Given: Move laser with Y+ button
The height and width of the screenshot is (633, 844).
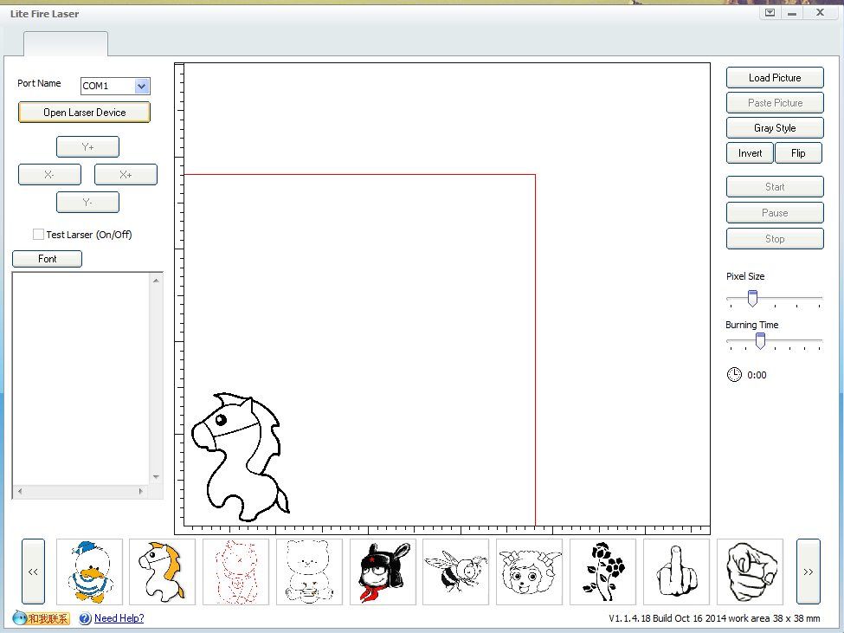Looking at the screenshot, I should point(87,146).
